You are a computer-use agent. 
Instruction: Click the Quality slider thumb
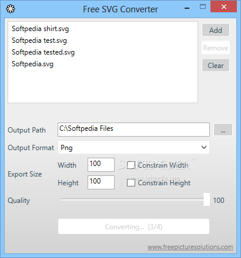206,199
